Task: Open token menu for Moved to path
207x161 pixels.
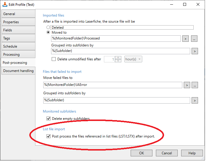Action: tap(186, 39)
